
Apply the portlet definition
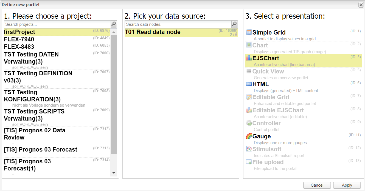point(347,185)
